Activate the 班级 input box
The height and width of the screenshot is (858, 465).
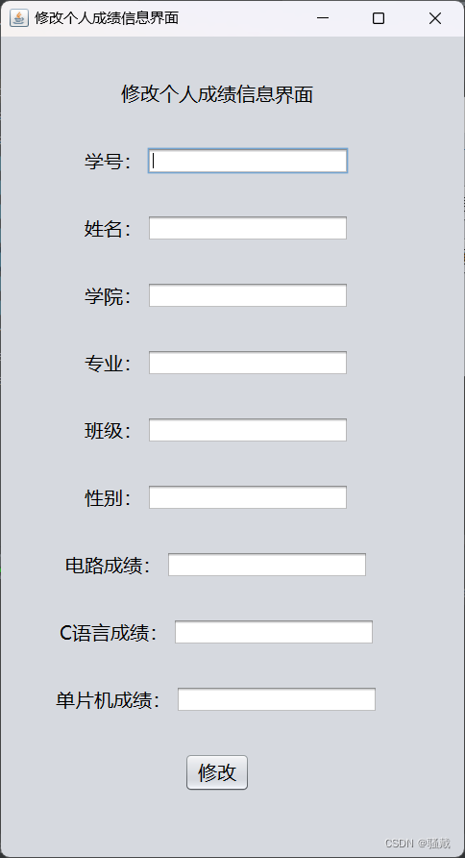248,430
